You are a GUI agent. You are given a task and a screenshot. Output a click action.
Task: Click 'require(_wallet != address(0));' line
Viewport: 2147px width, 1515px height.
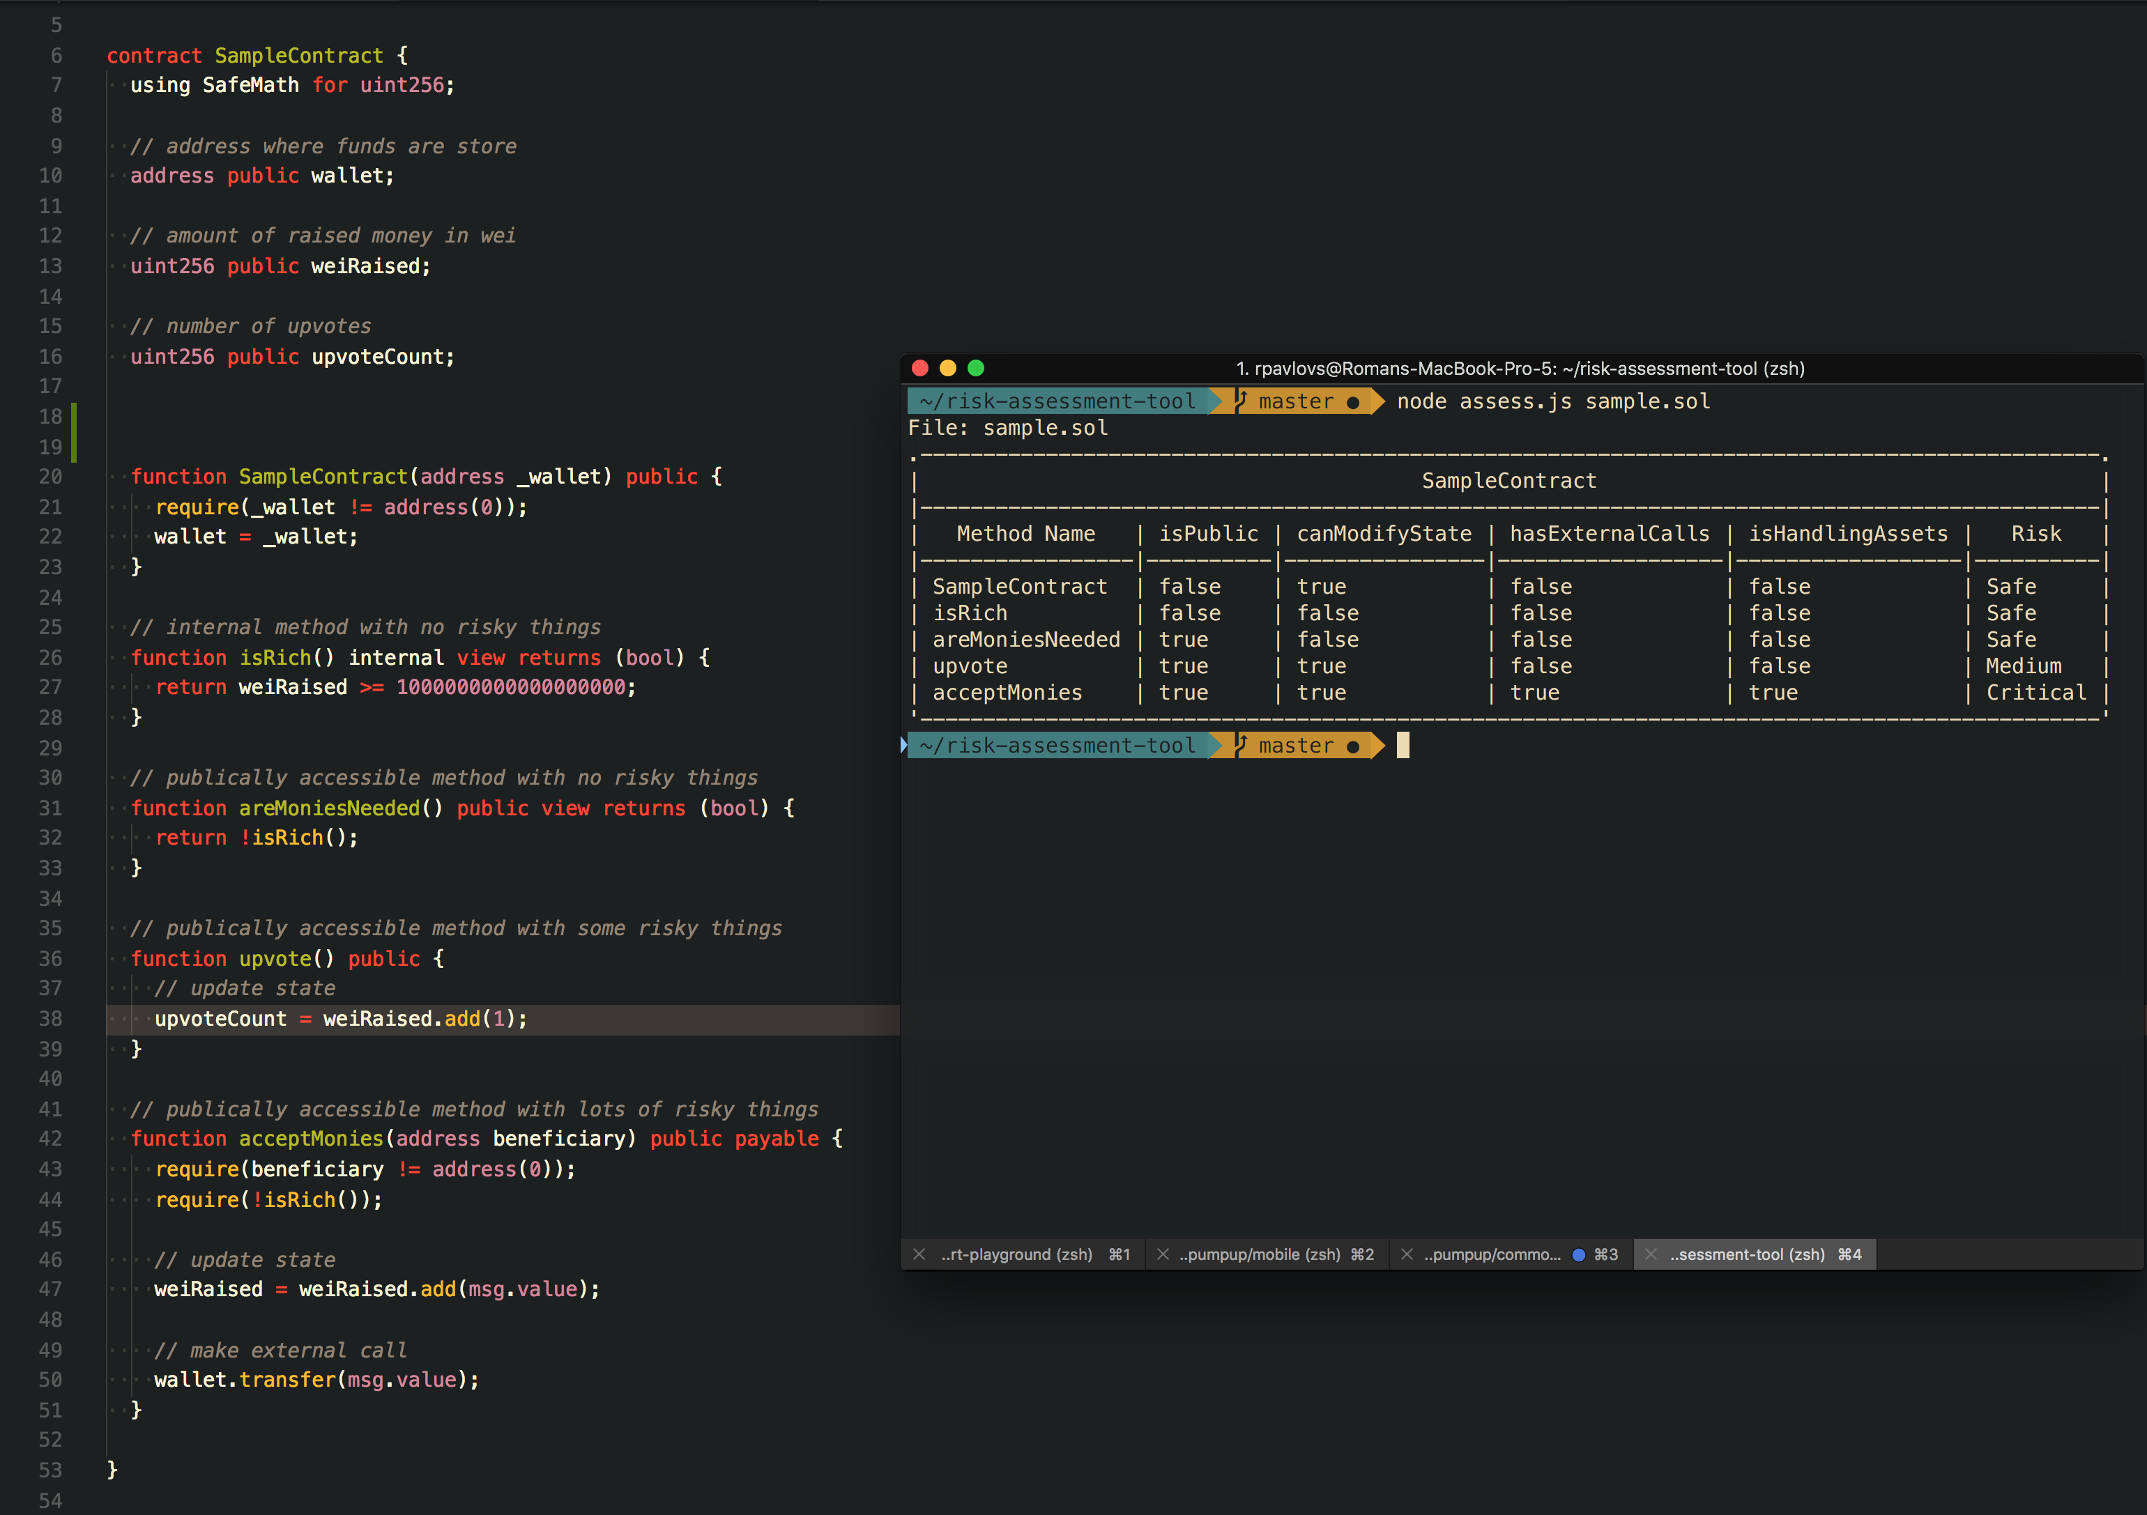tap(342, 507)
